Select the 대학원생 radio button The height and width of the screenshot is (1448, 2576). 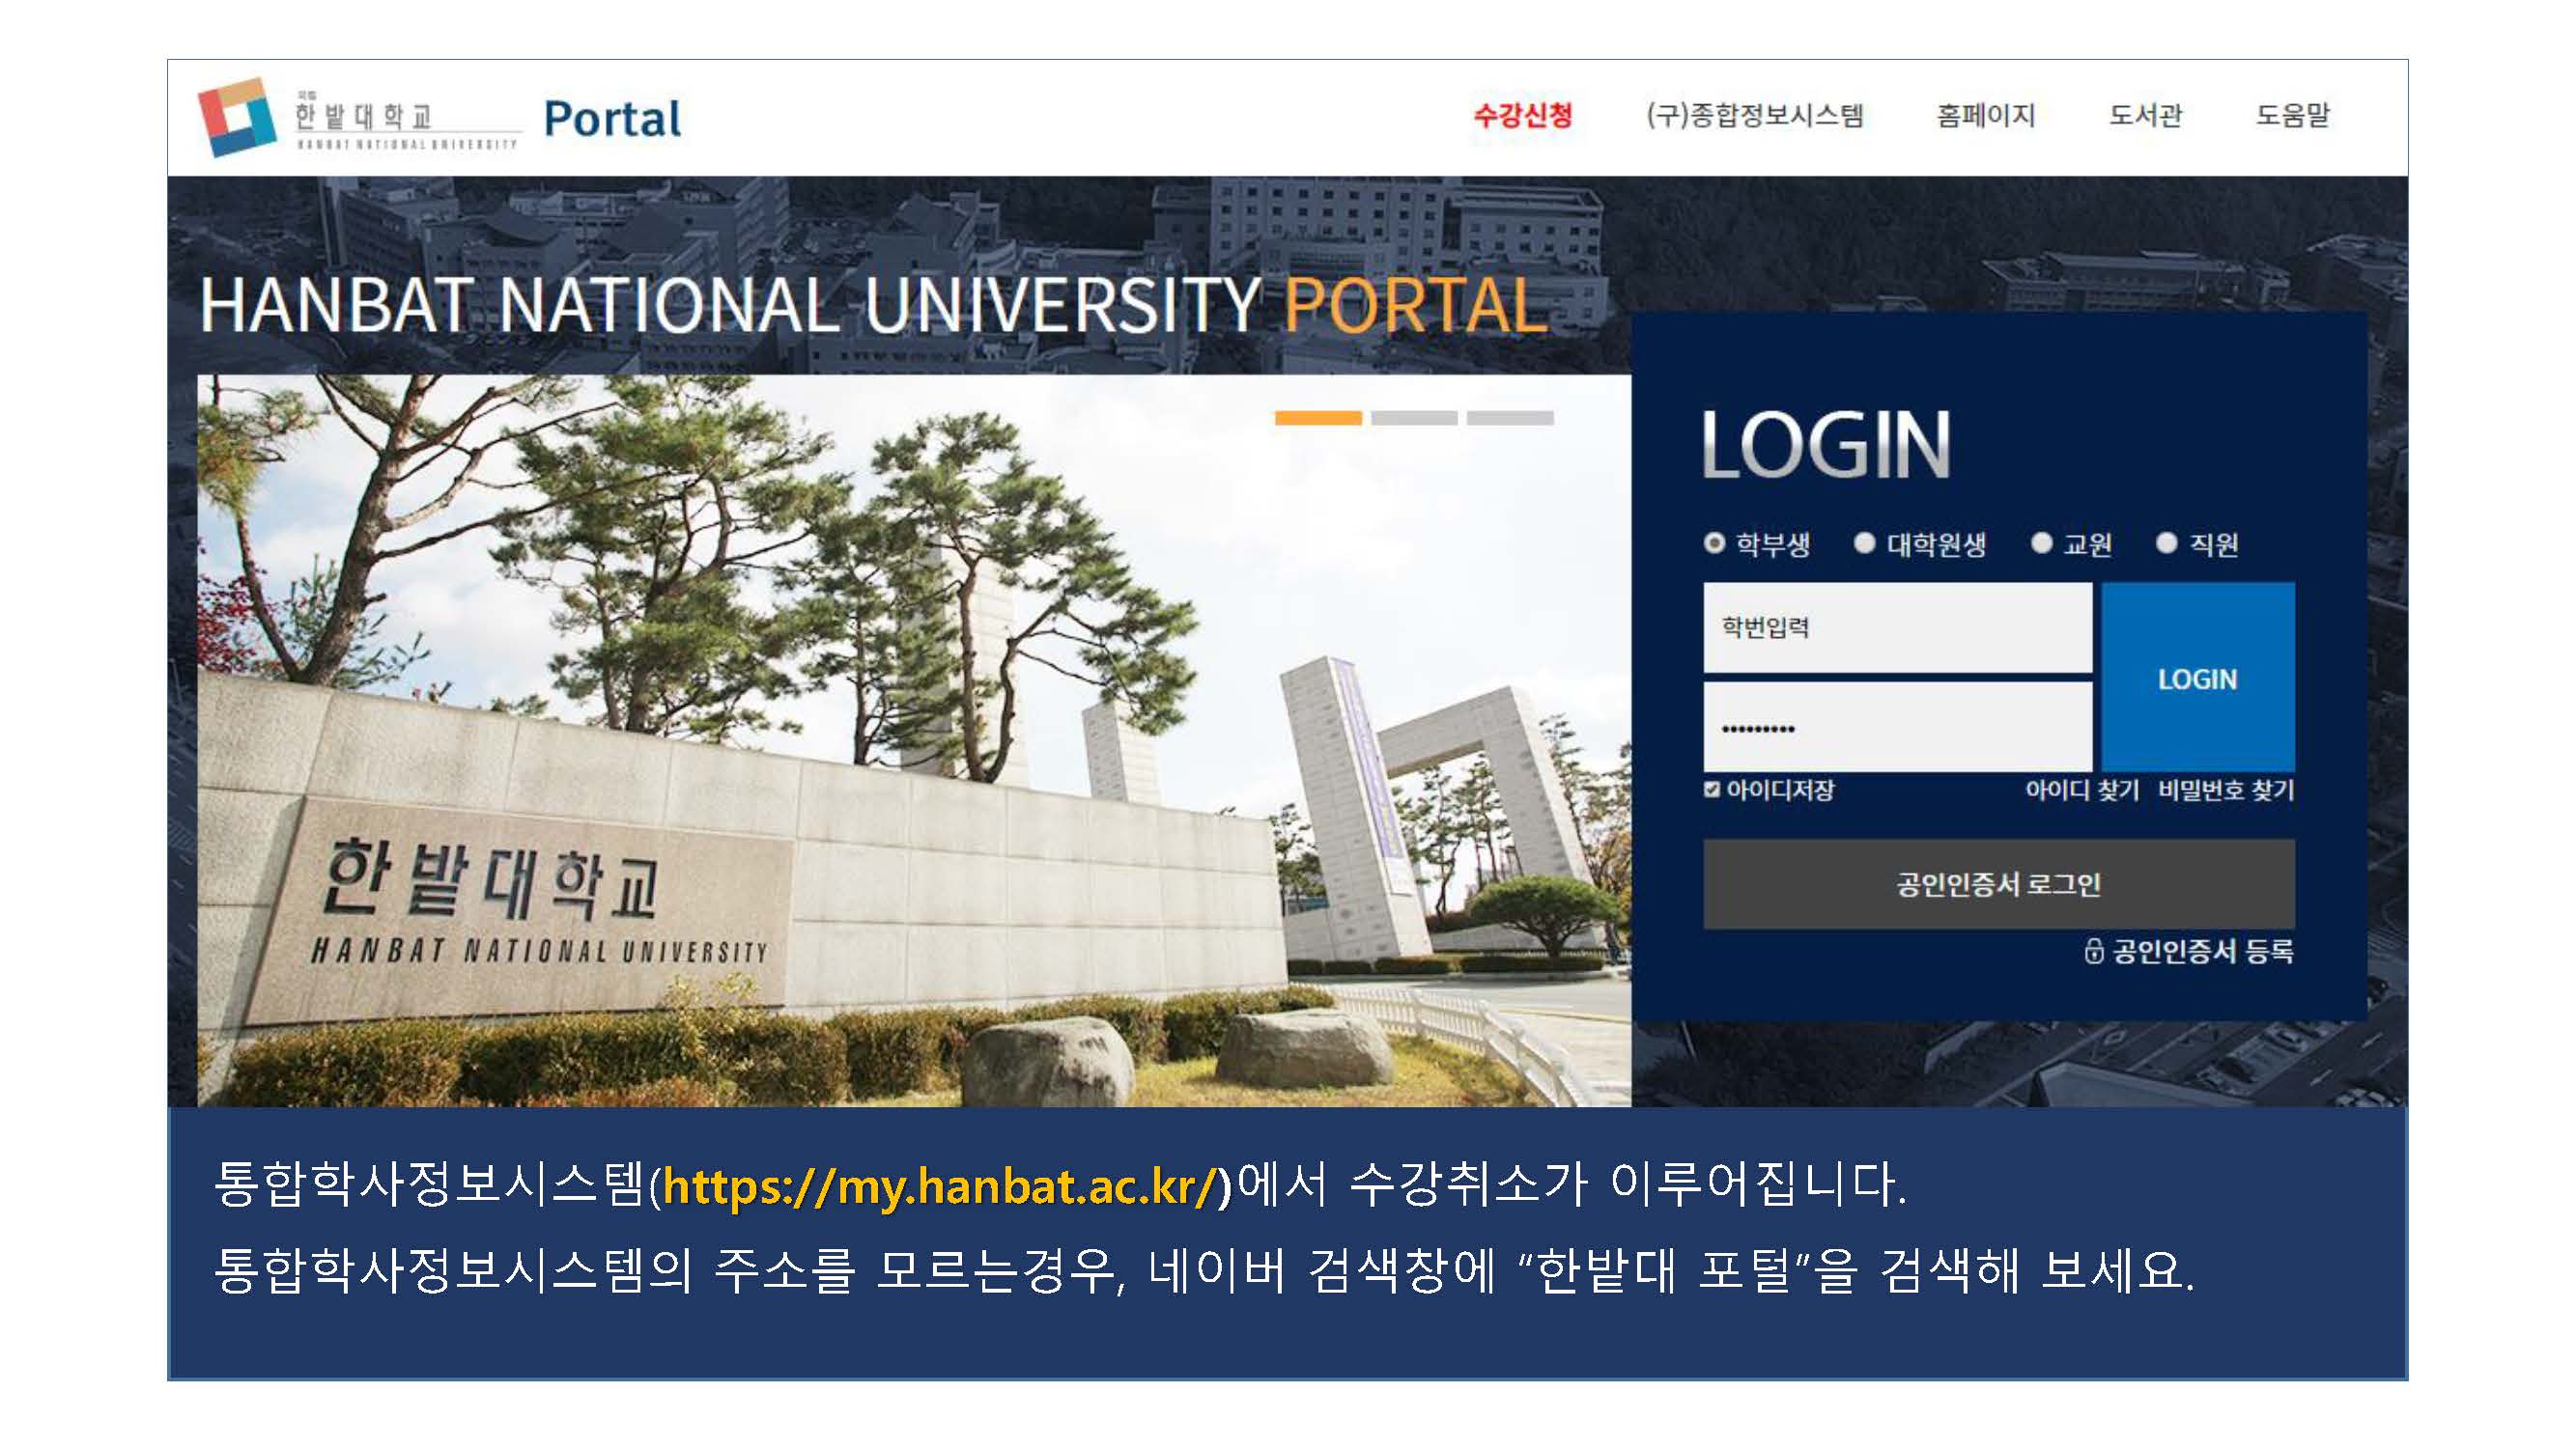coord(1864,543)
